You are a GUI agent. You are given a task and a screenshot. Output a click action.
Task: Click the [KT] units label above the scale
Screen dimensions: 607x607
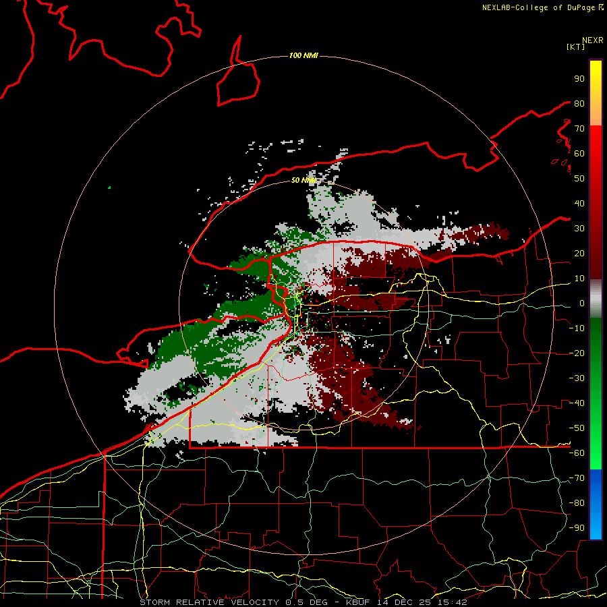pos(575,47)
